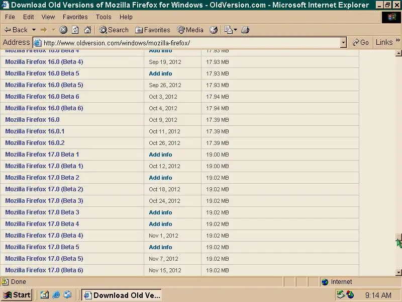Open the Mozilla Firefox 16.0.2 link

tap(35, 143)
